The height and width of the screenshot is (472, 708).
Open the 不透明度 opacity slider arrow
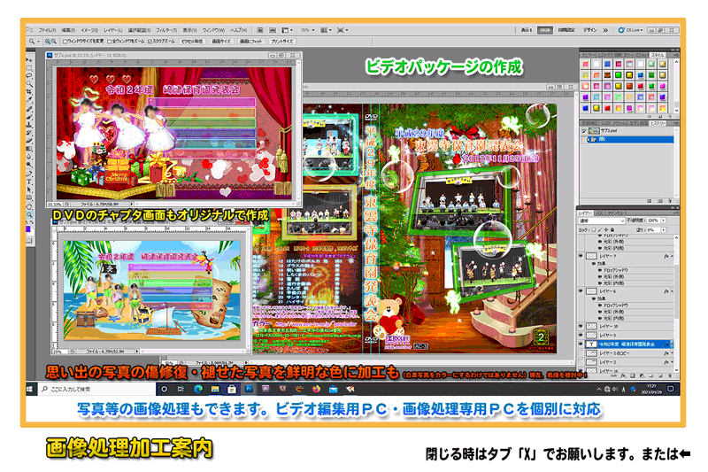tap(663, 221)
